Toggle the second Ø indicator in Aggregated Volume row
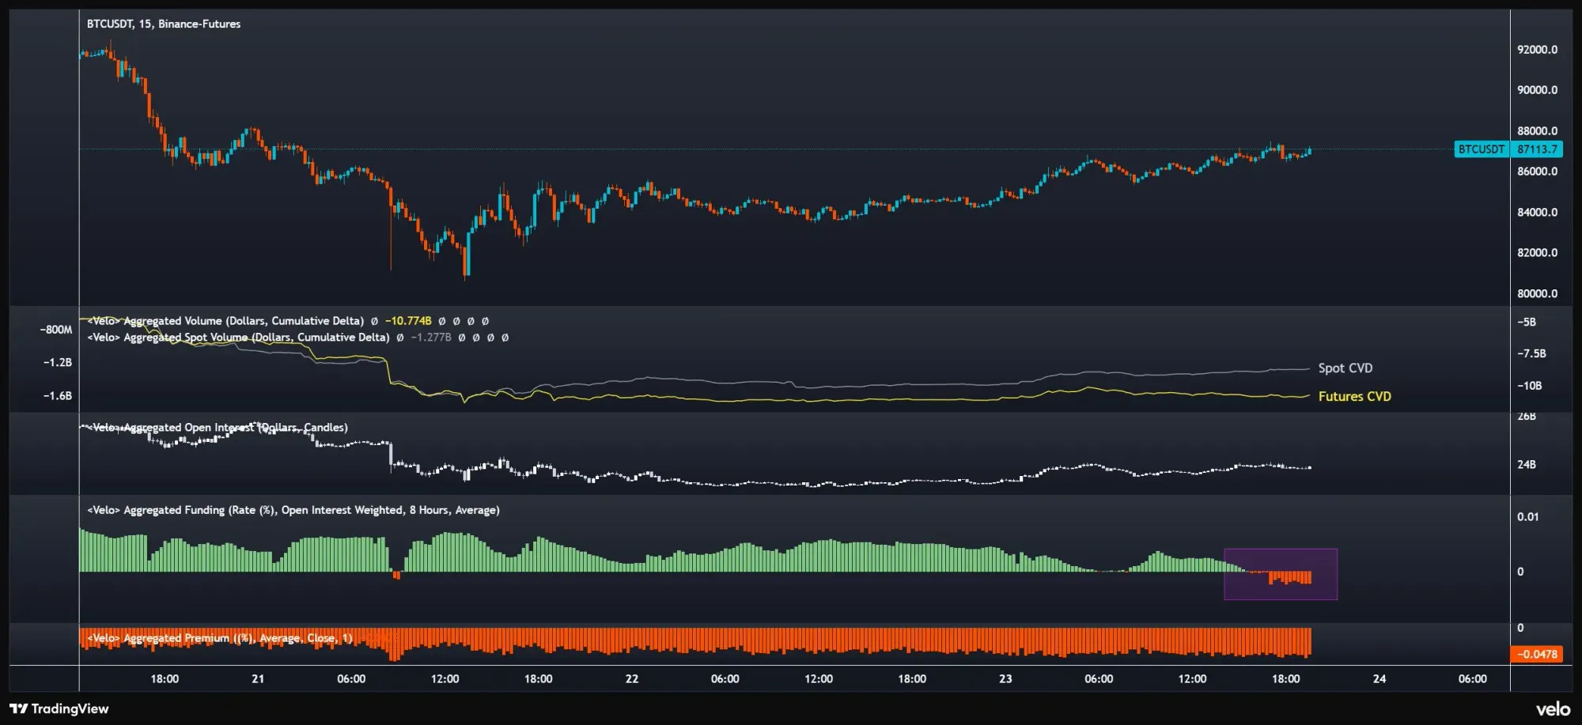Viewport: 1582px width, 725px height. 457,322
